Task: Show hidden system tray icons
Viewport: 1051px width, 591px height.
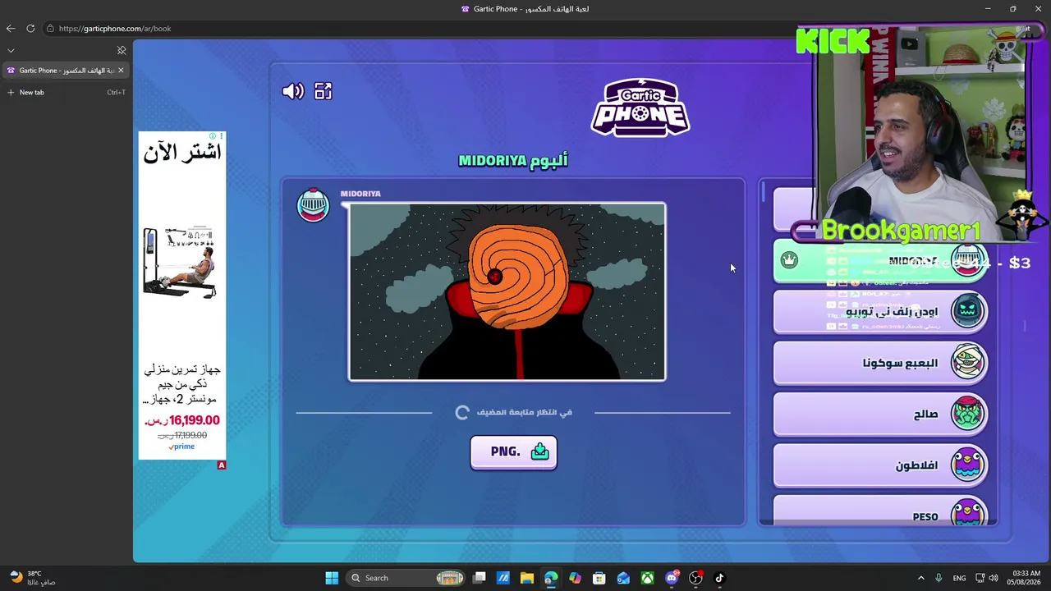Action: pyautogui.click(x=920, y=578)
